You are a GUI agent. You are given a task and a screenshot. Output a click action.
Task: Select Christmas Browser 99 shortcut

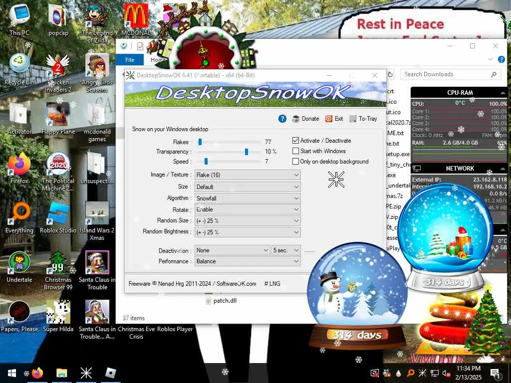58,271
